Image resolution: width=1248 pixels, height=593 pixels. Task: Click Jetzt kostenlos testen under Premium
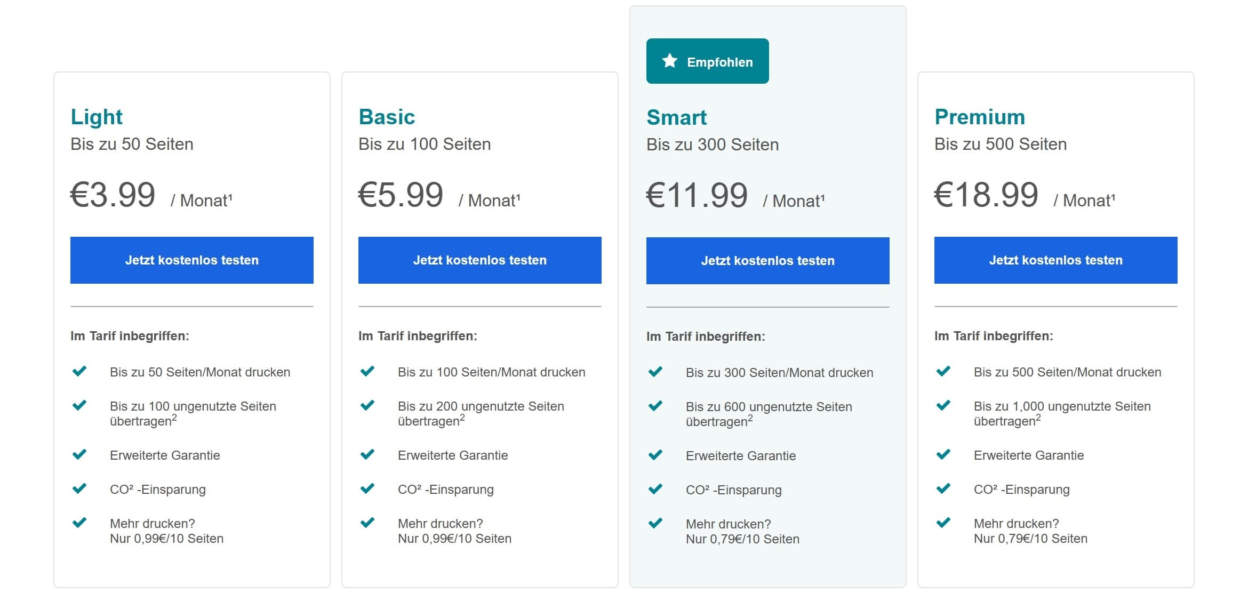click(1056, 260)
